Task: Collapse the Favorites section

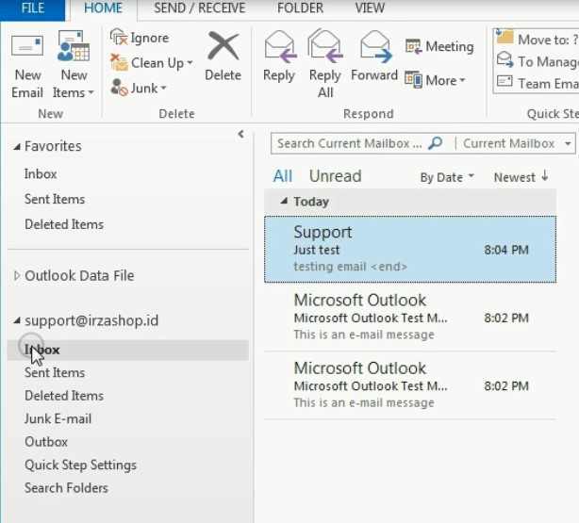Action: tap(17, 147)
